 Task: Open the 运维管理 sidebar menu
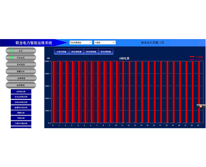(21, 78)
